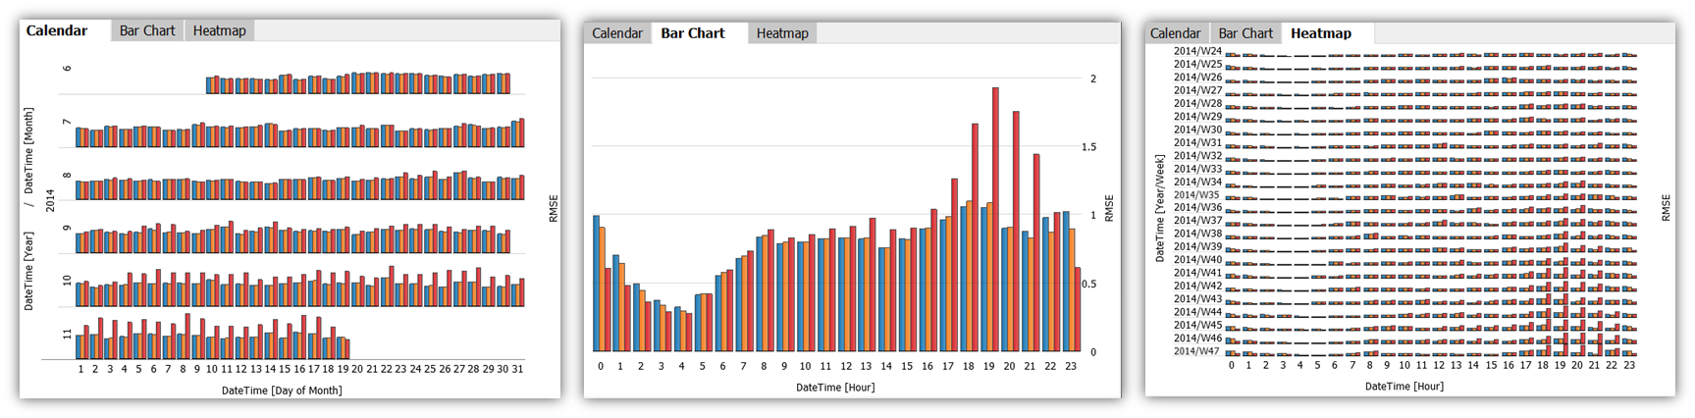This screenshot has width=1695, height=418.
Task: Select Calendar tab in the Bar Chart panel
Action: (x=616, y=33)
